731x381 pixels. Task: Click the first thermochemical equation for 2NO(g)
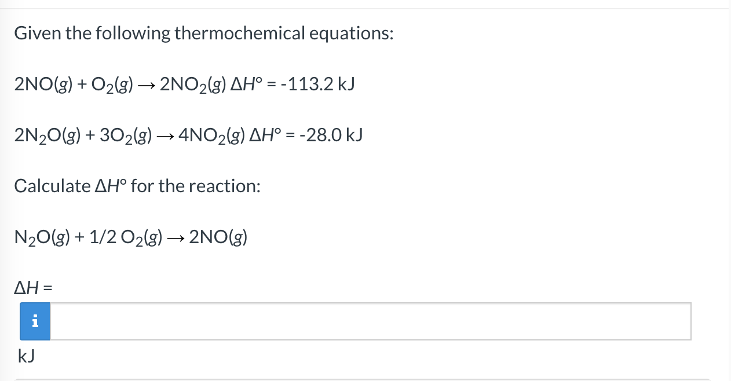[184, 83]
